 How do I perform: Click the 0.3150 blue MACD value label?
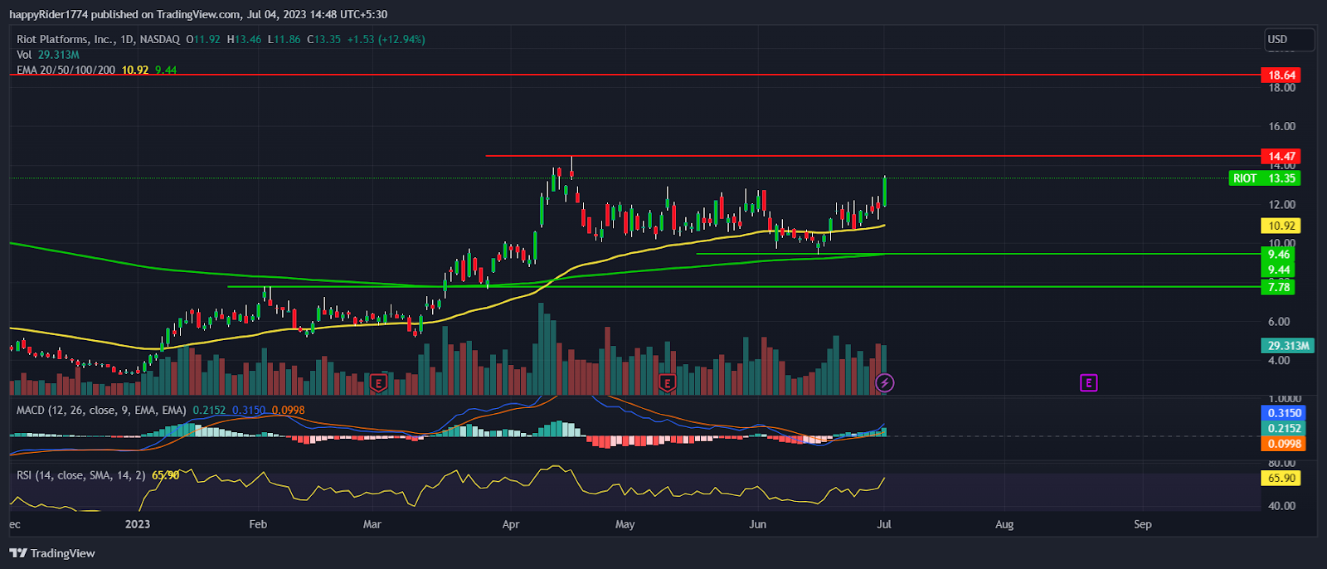tap(1284, 413)
